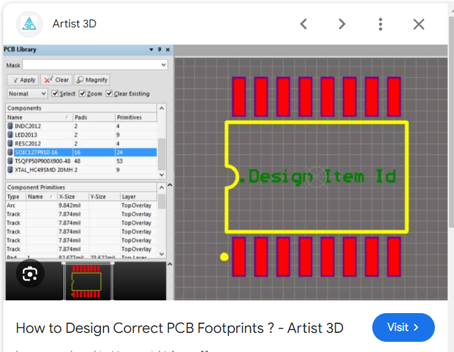Screen dimensions: 454x352
Task: Sort primitives by Layer column
Action: [139, 196]
